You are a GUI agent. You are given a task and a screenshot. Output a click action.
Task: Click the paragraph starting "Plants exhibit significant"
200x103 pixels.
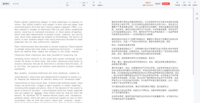tap(48, 32)
